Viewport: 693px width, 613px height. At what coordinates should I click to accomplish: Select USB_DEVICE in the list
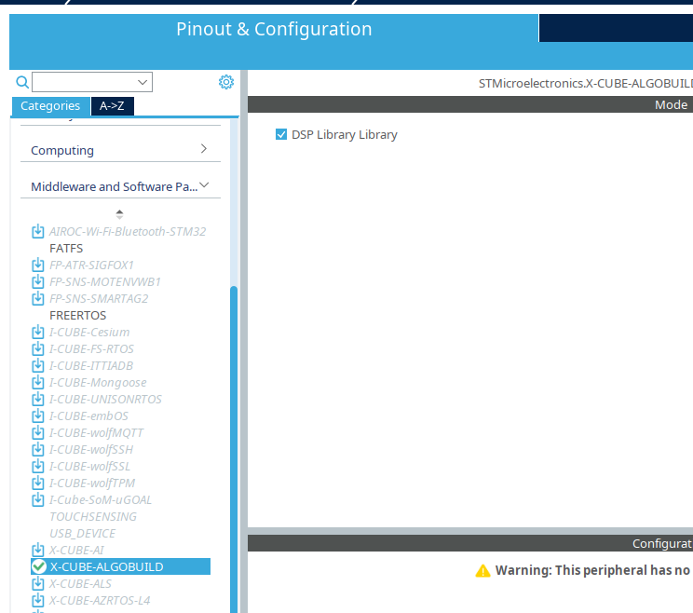click(83, 534)
